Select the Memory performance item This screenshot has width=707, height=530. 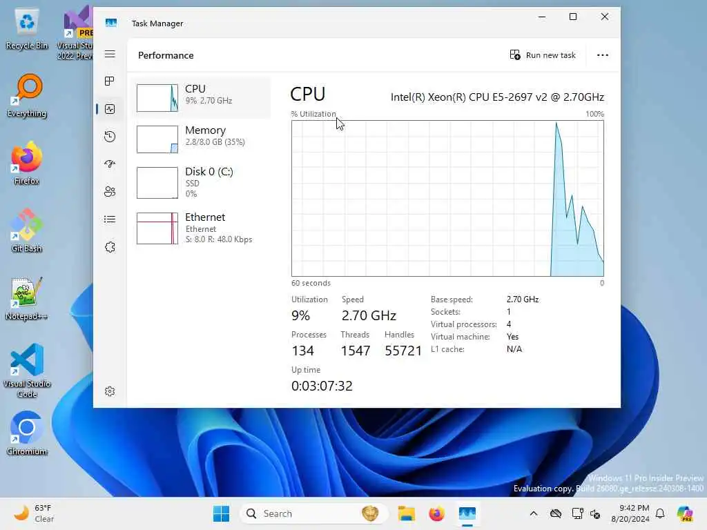point(201,139)
